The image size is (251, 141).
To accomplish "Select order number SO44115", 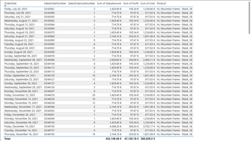I will [x=49, y=72].
